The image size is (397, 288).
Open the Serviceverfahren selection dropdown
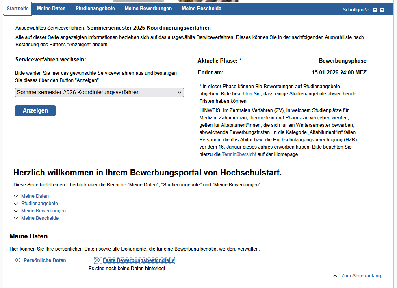(x=100, y=93)
